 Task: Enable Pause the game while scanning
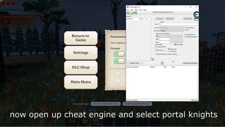pos(156,54)
